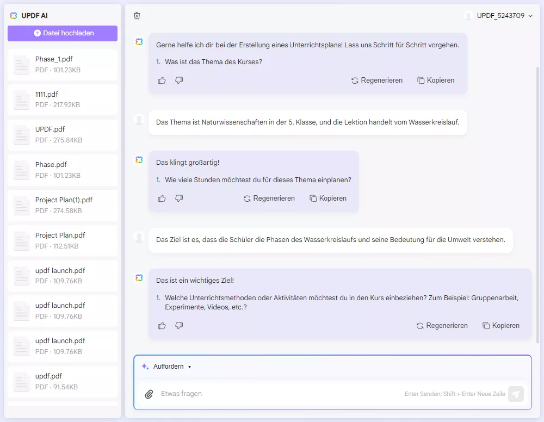Click the updf.pdf 91.54KB document icon
Viewport: 544px width, 422px height.
point(22,381)
